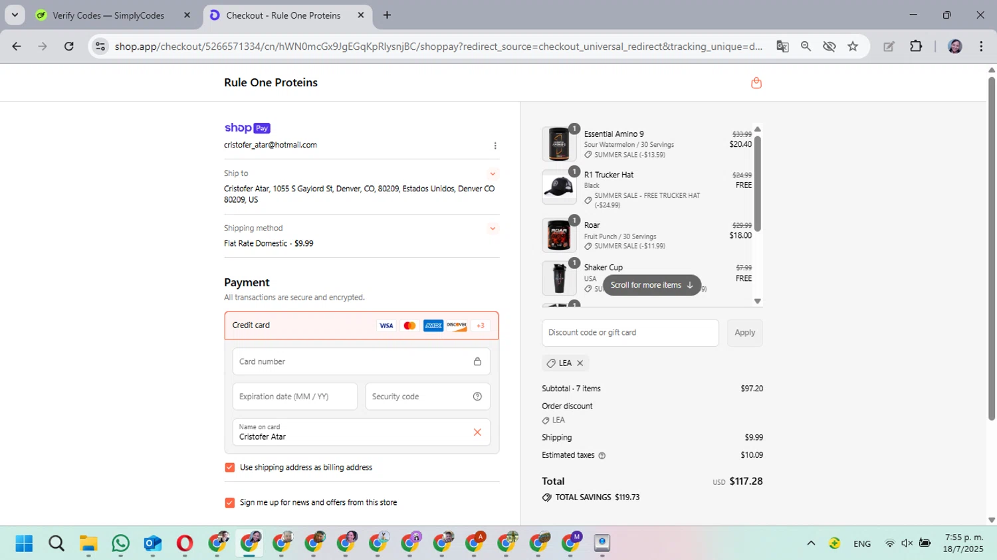Open the Windows Start menu

click(24, 543)
